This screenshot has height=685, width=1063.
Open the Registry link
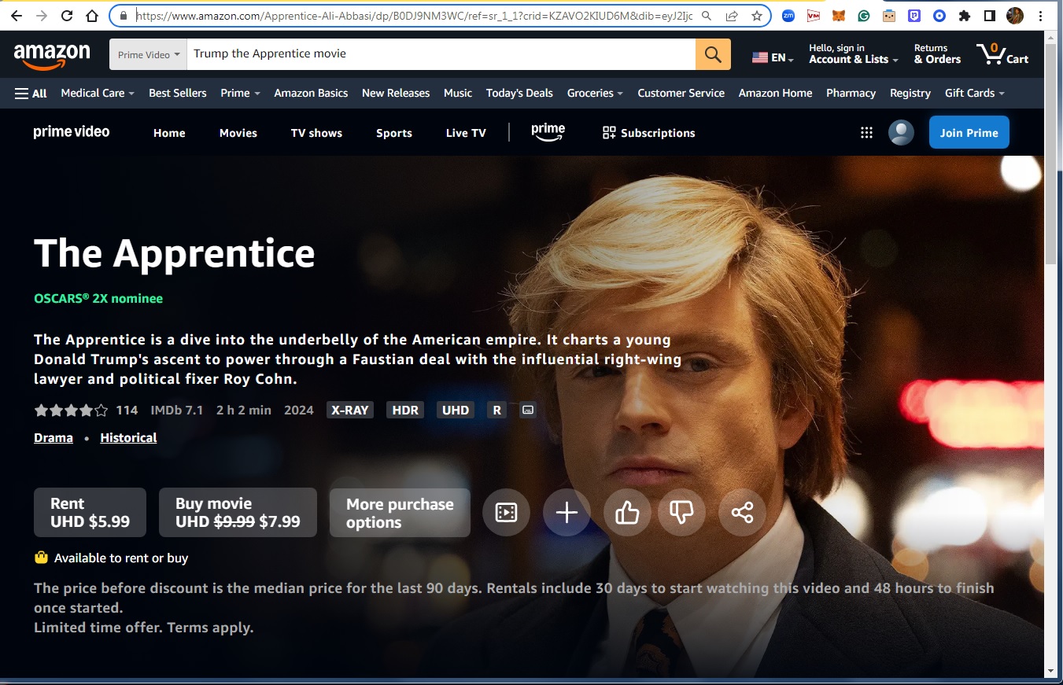910,93
